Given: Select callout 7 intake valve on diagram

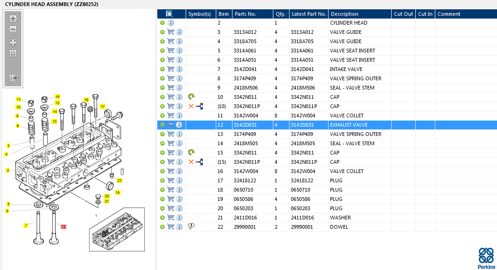Looking at the screenshot, I should (26, 225).
